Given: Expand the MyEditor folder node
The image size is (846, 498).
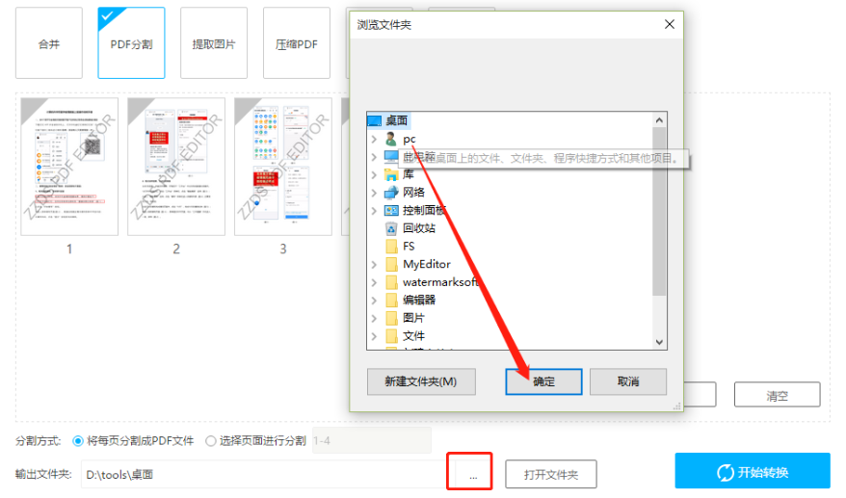Looking at the screenshot, I should pyautogui.click(x=374, y=264).
